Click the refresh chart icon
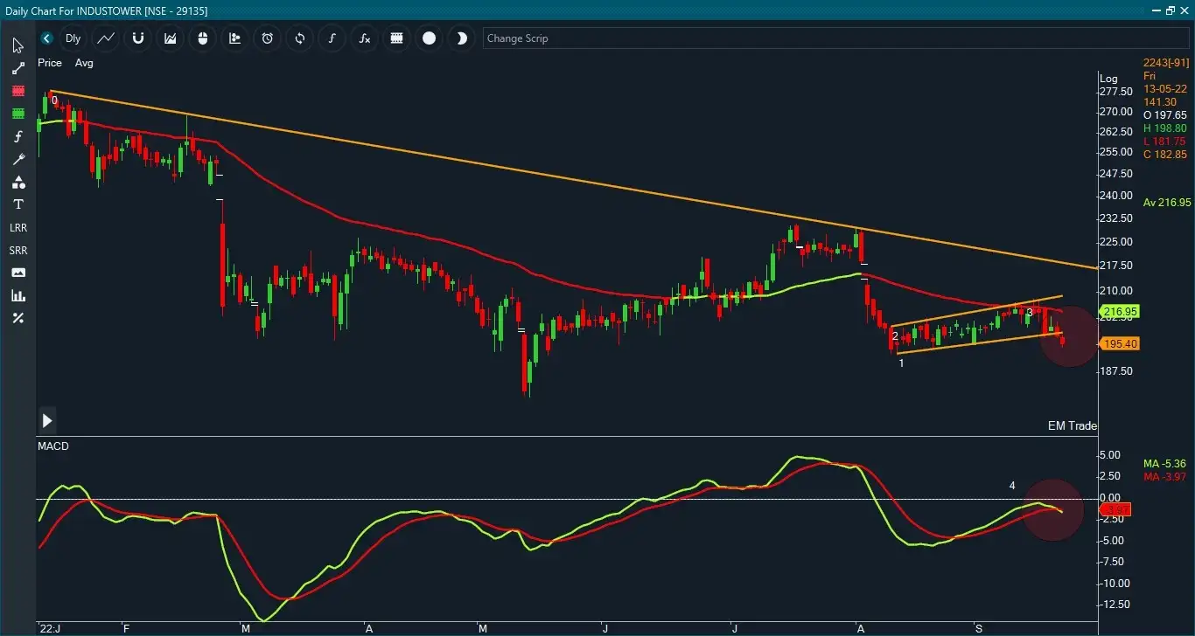This screenshot has width=1195, height=636. tap(299, 38)
